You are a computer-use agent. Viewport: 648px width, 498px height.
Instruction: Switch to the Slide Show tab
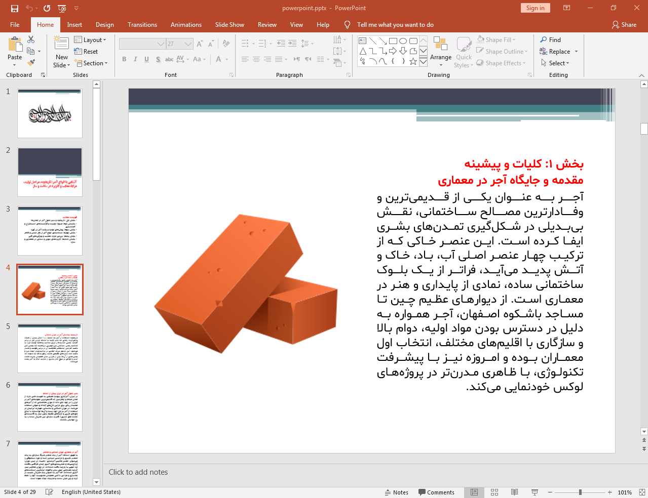pyautogui.click(x=230, y=25)
